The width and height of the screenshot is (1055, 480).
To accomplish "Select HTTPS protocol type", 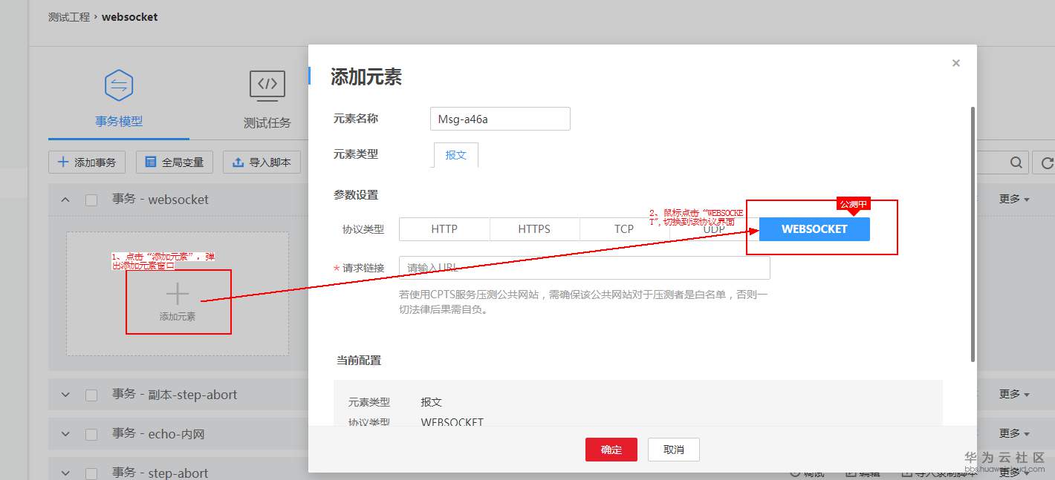I will tap(534, 229).
